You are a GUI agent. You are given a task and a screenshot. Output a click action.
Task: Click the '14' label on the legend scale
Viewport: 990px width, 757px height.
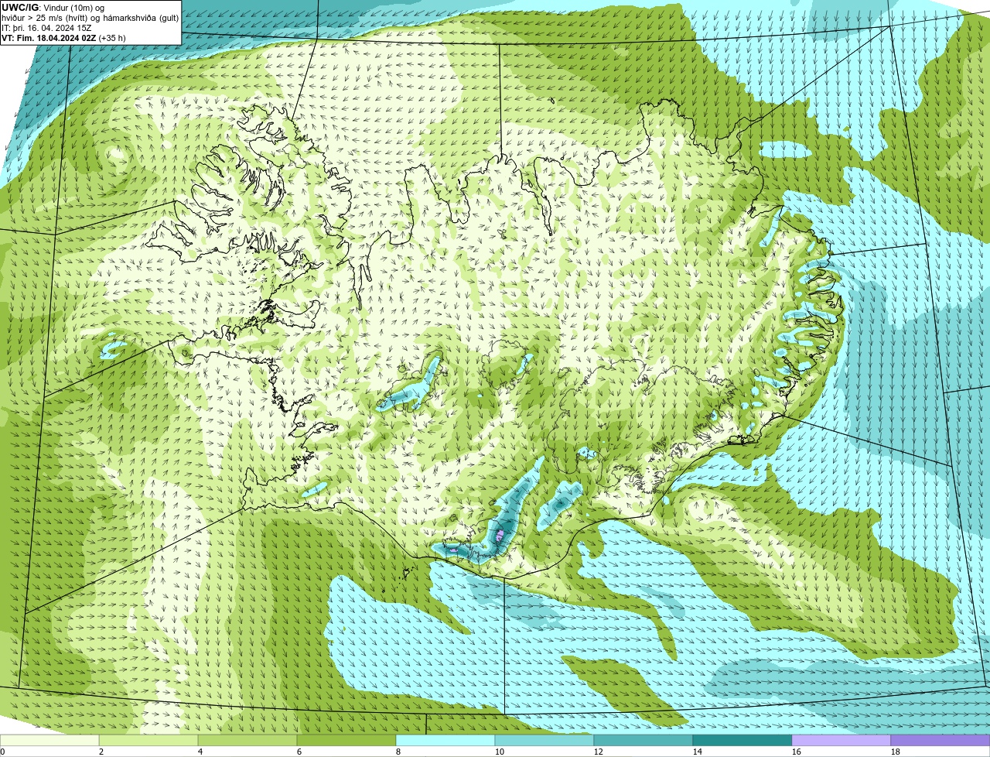tap(698, 752)
